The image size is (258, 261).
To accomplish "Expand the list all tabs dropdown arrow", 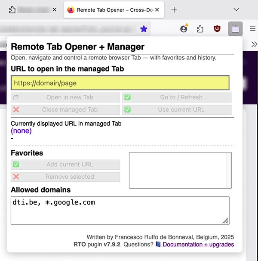I will click(x=236, y=9).
